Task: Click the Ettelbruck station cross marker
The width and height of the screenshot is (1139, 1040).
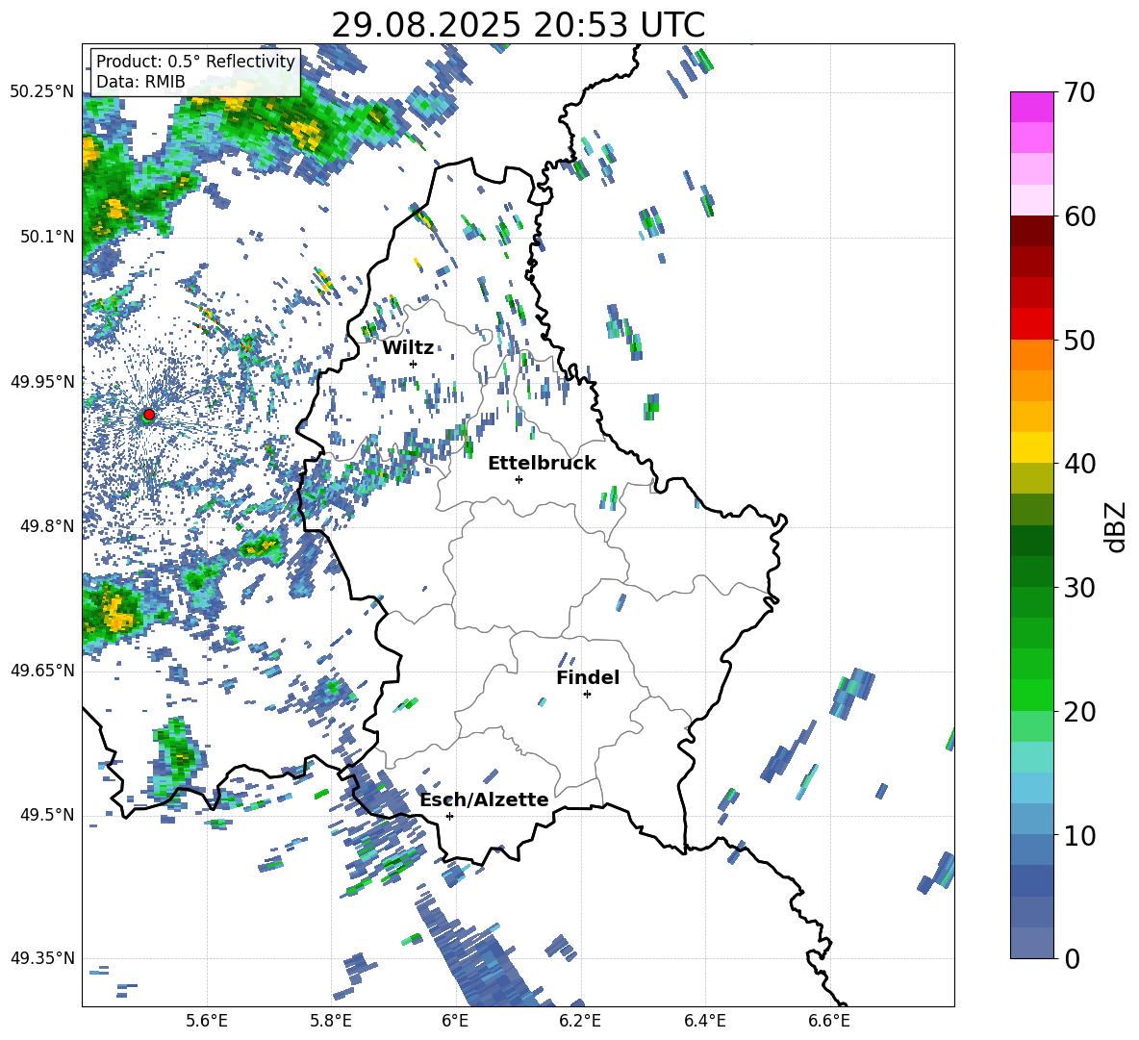Action: [x=519, y=479]
